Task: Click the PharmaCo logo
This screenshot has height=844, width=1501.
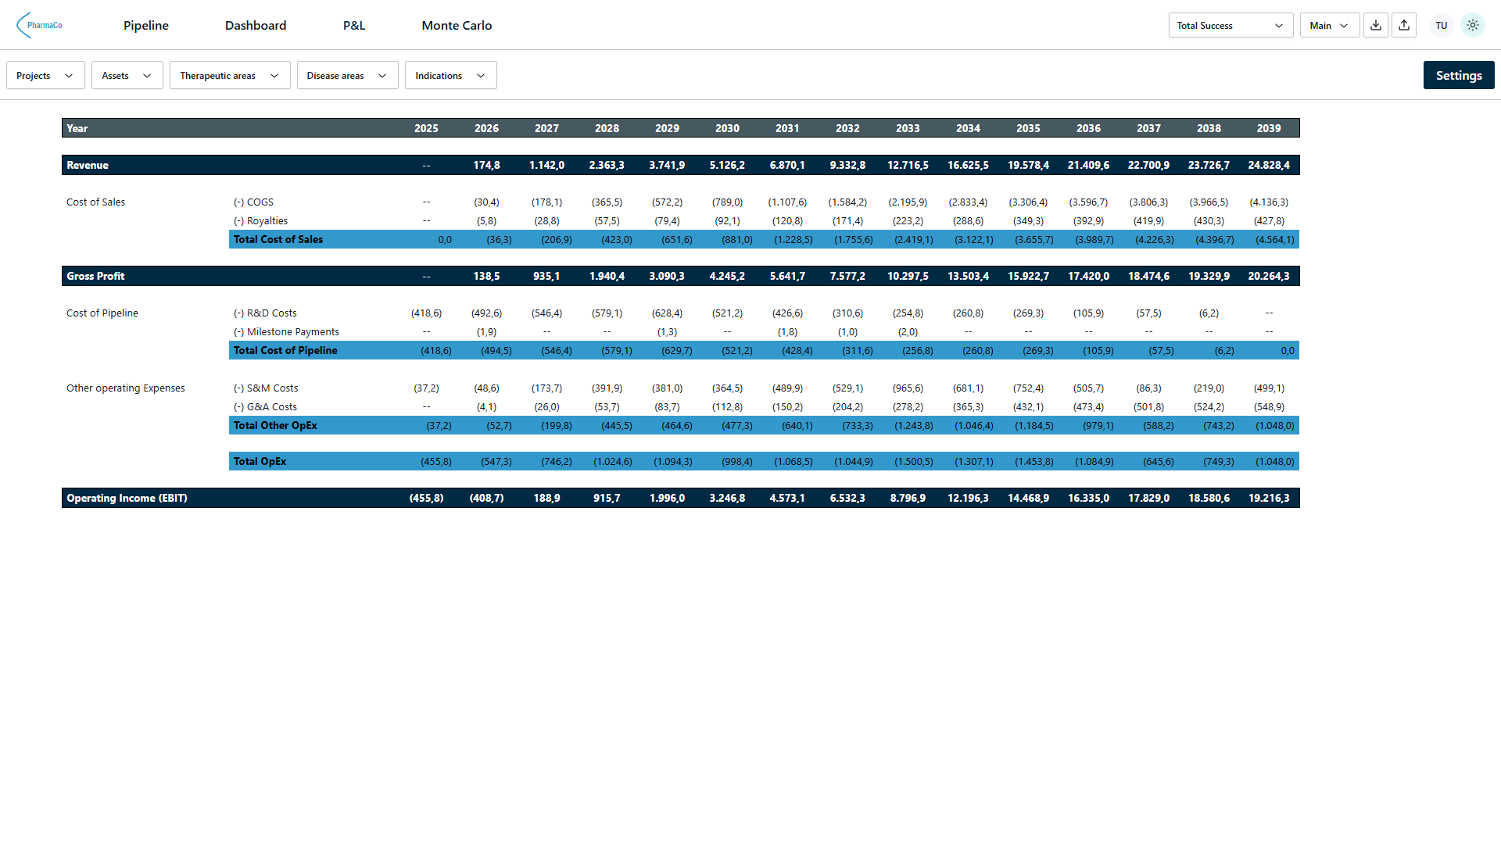Action: click(41, 24)
